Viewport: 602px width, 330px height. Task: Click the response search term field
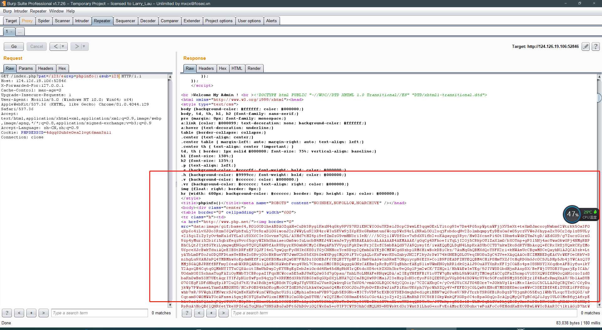click(x=404, y=313)
